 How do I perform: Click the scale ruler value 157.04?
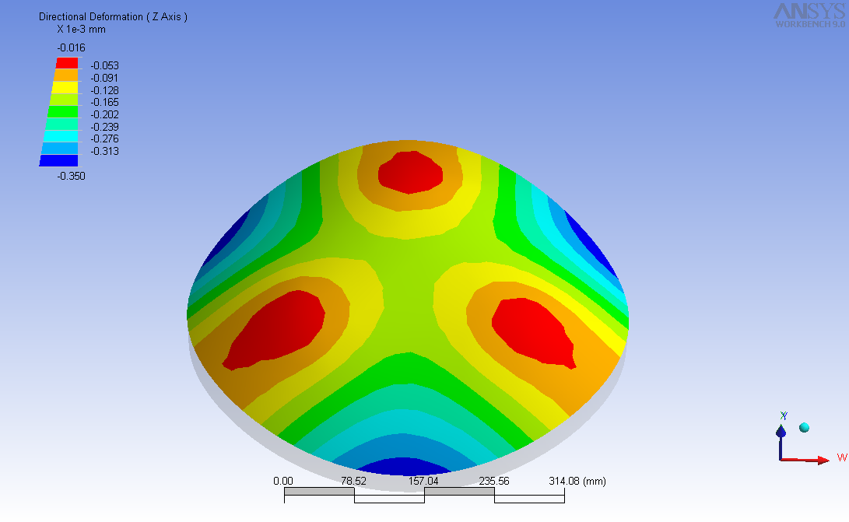(x=423, y=481)
